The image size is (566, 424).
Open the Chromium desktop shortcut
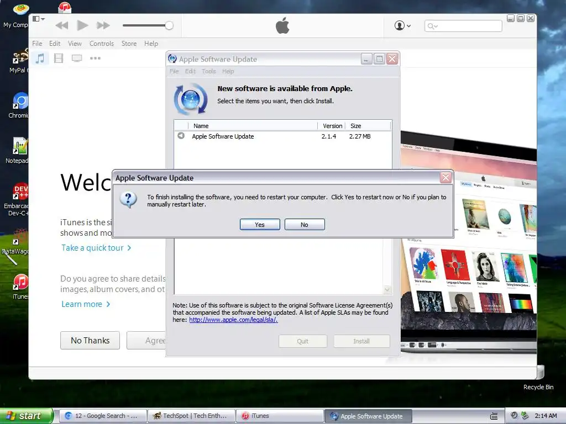19,106
